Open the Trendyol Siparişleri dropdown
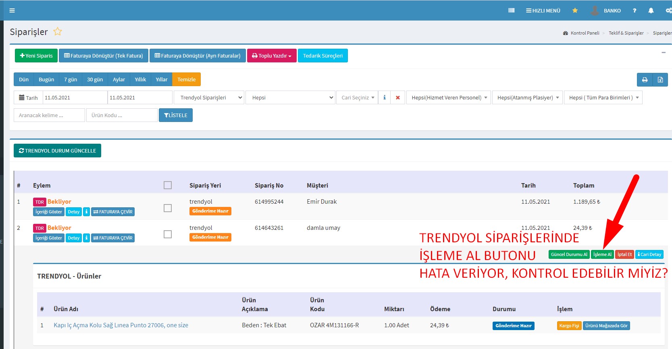 [x=209, y=97]
